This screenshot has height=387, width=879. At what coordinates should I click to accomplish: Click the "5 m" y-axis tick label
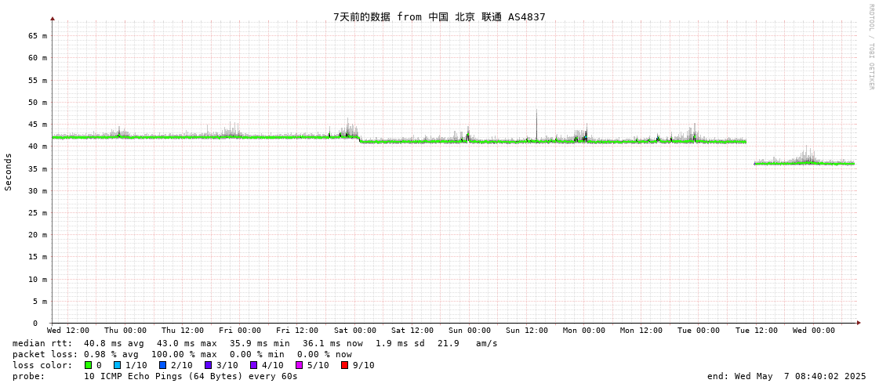[40, 302]
